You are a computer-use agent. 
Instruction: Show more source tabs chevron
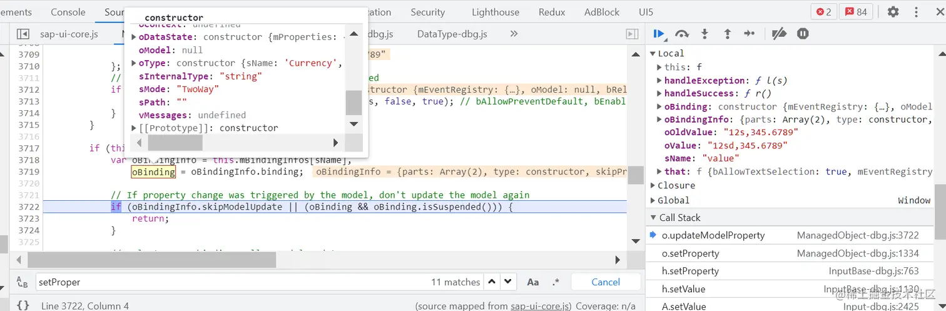pyautogui.click(x=514, y=34)
